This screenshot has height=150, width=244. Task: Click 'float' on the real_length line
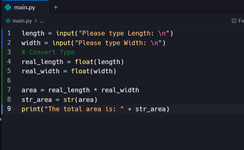(84, 62)
